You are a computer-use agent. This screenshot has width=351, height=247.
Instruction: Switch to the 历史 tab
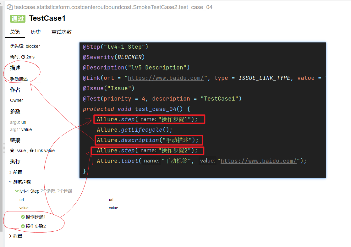(36, 32)
